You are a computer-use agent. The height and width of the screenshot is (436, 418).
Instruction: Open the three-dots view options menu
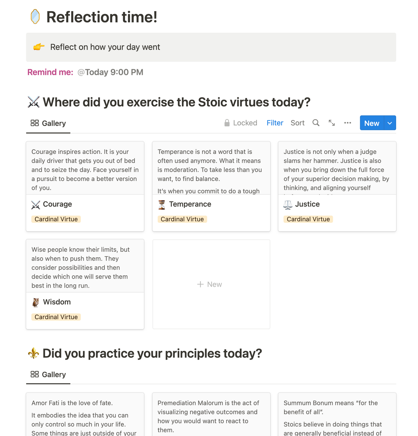point(347,123)
